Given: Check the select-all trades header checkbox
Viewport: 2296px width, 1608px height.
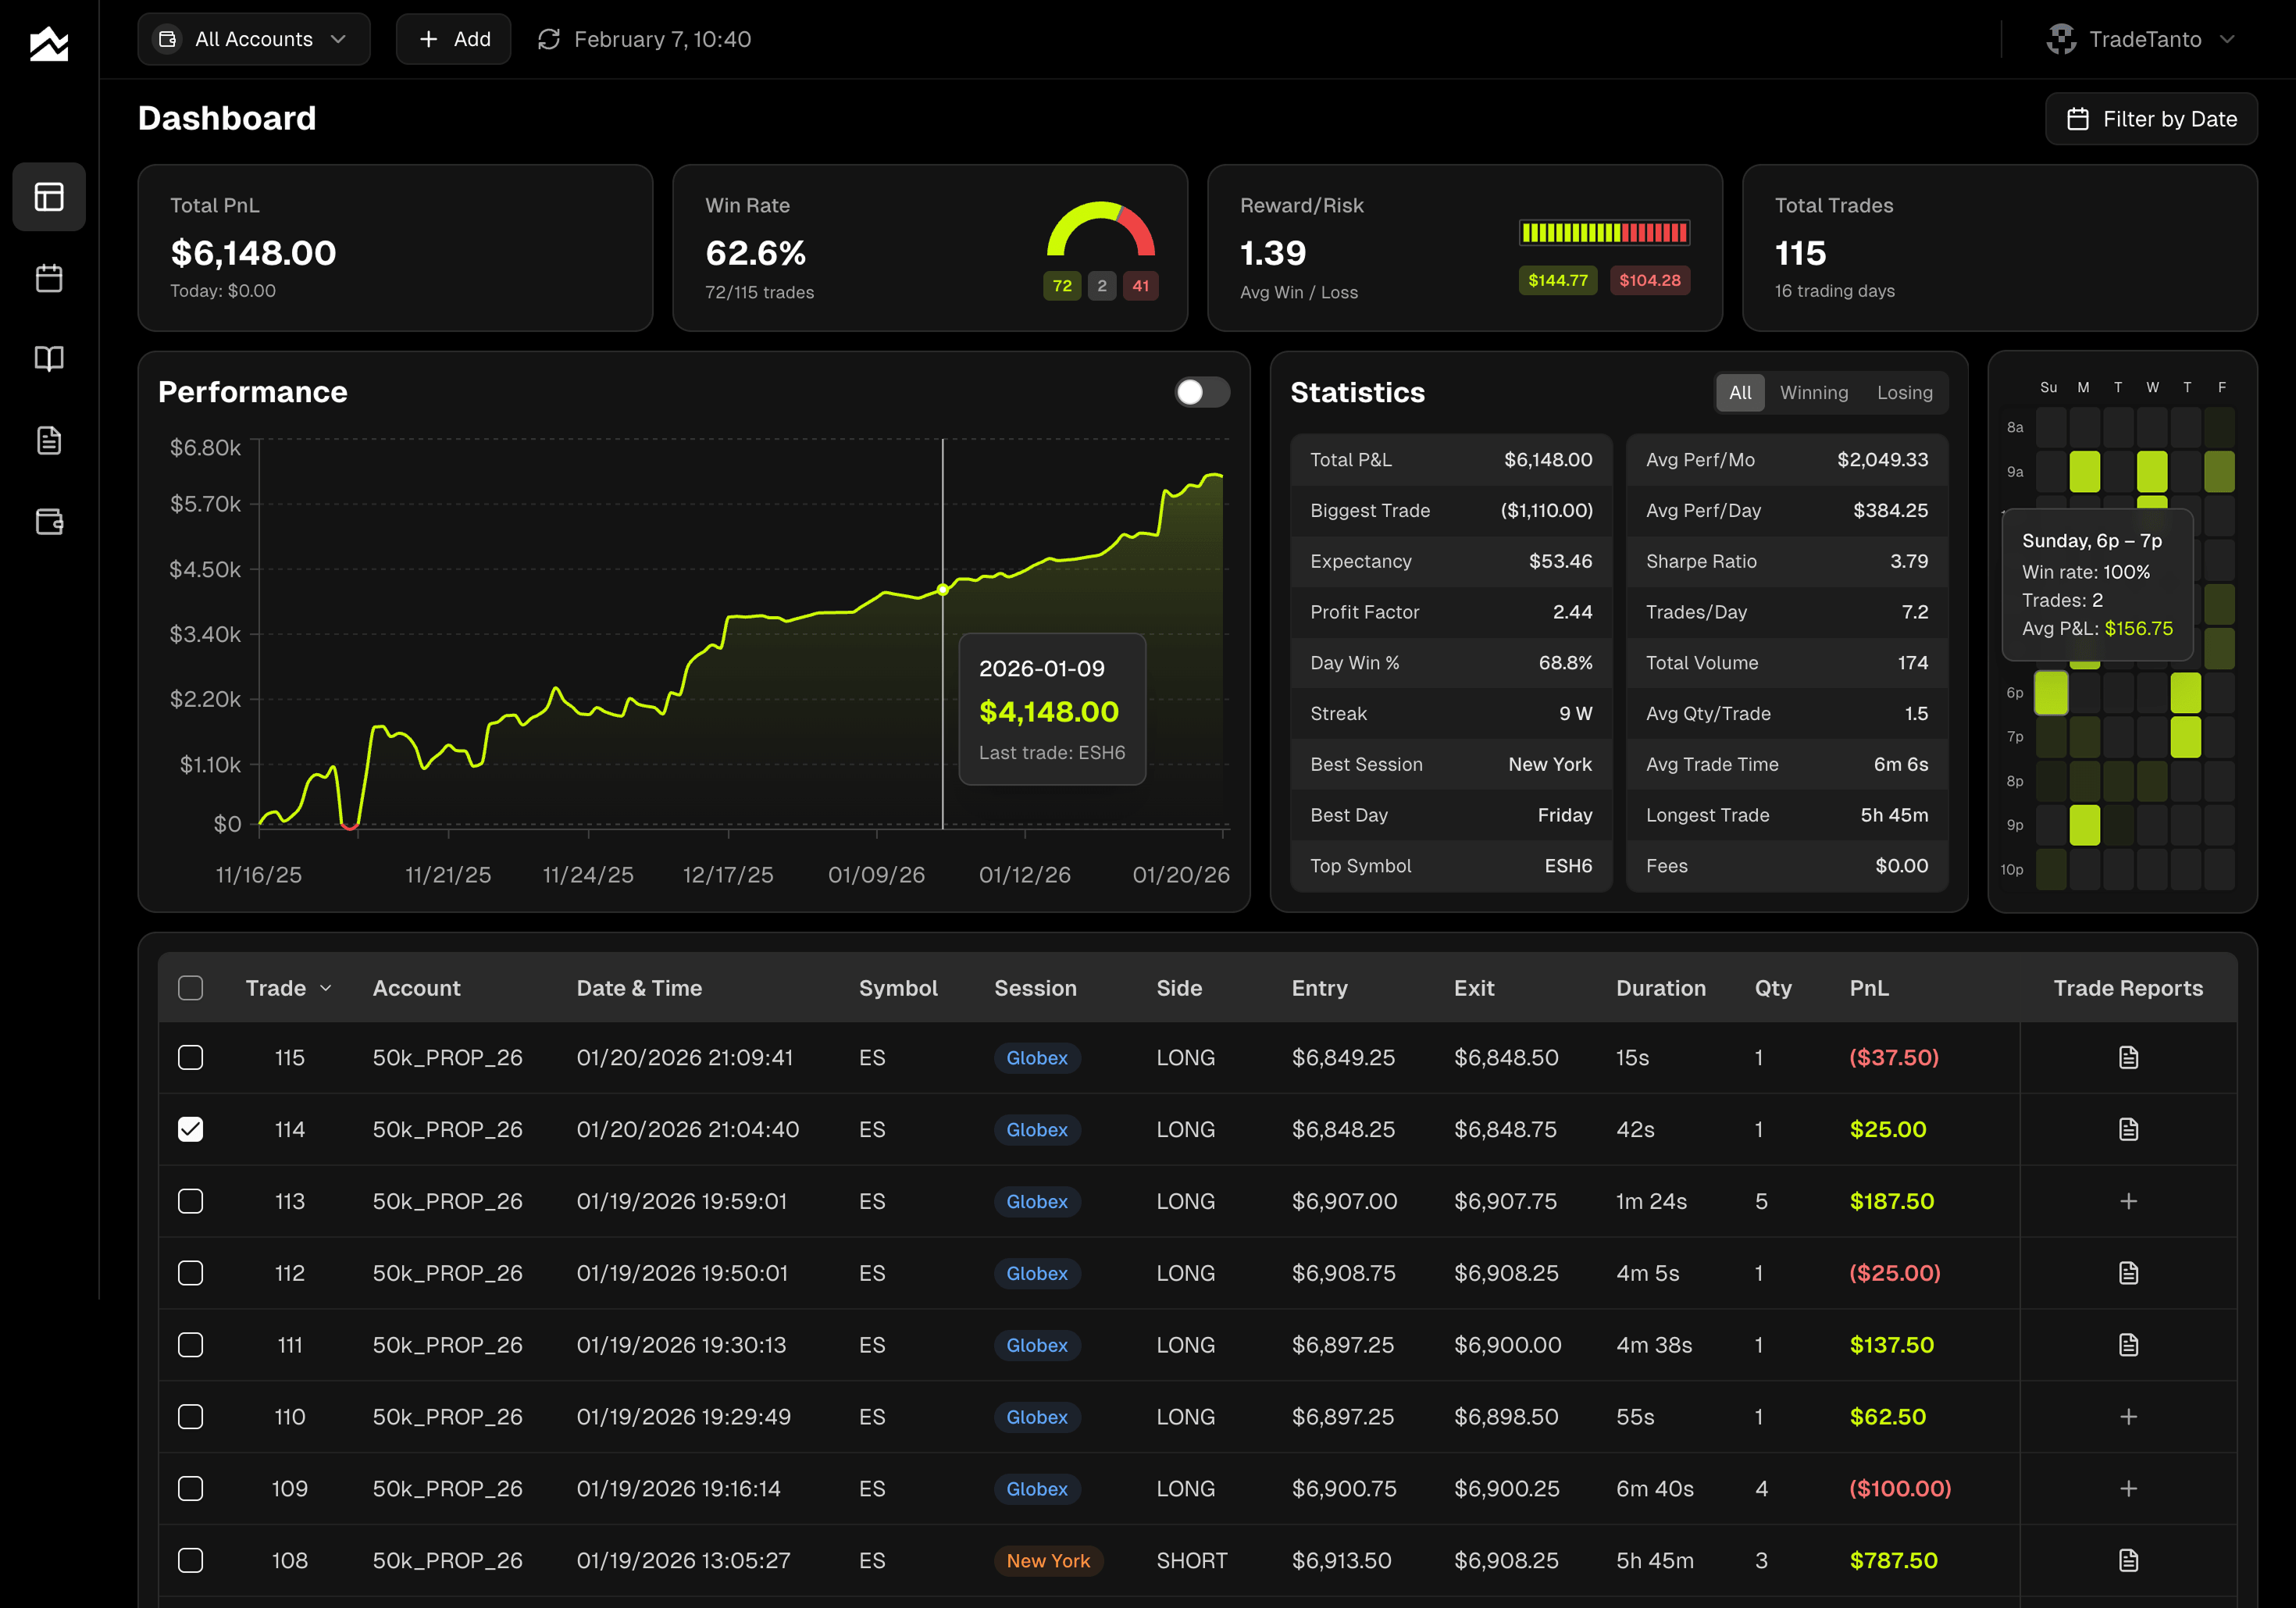Looking at the screenshot, I should pos(190,988).
